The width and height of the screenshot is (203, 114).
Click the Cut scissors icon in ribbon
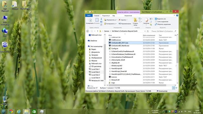pos(101,19)
